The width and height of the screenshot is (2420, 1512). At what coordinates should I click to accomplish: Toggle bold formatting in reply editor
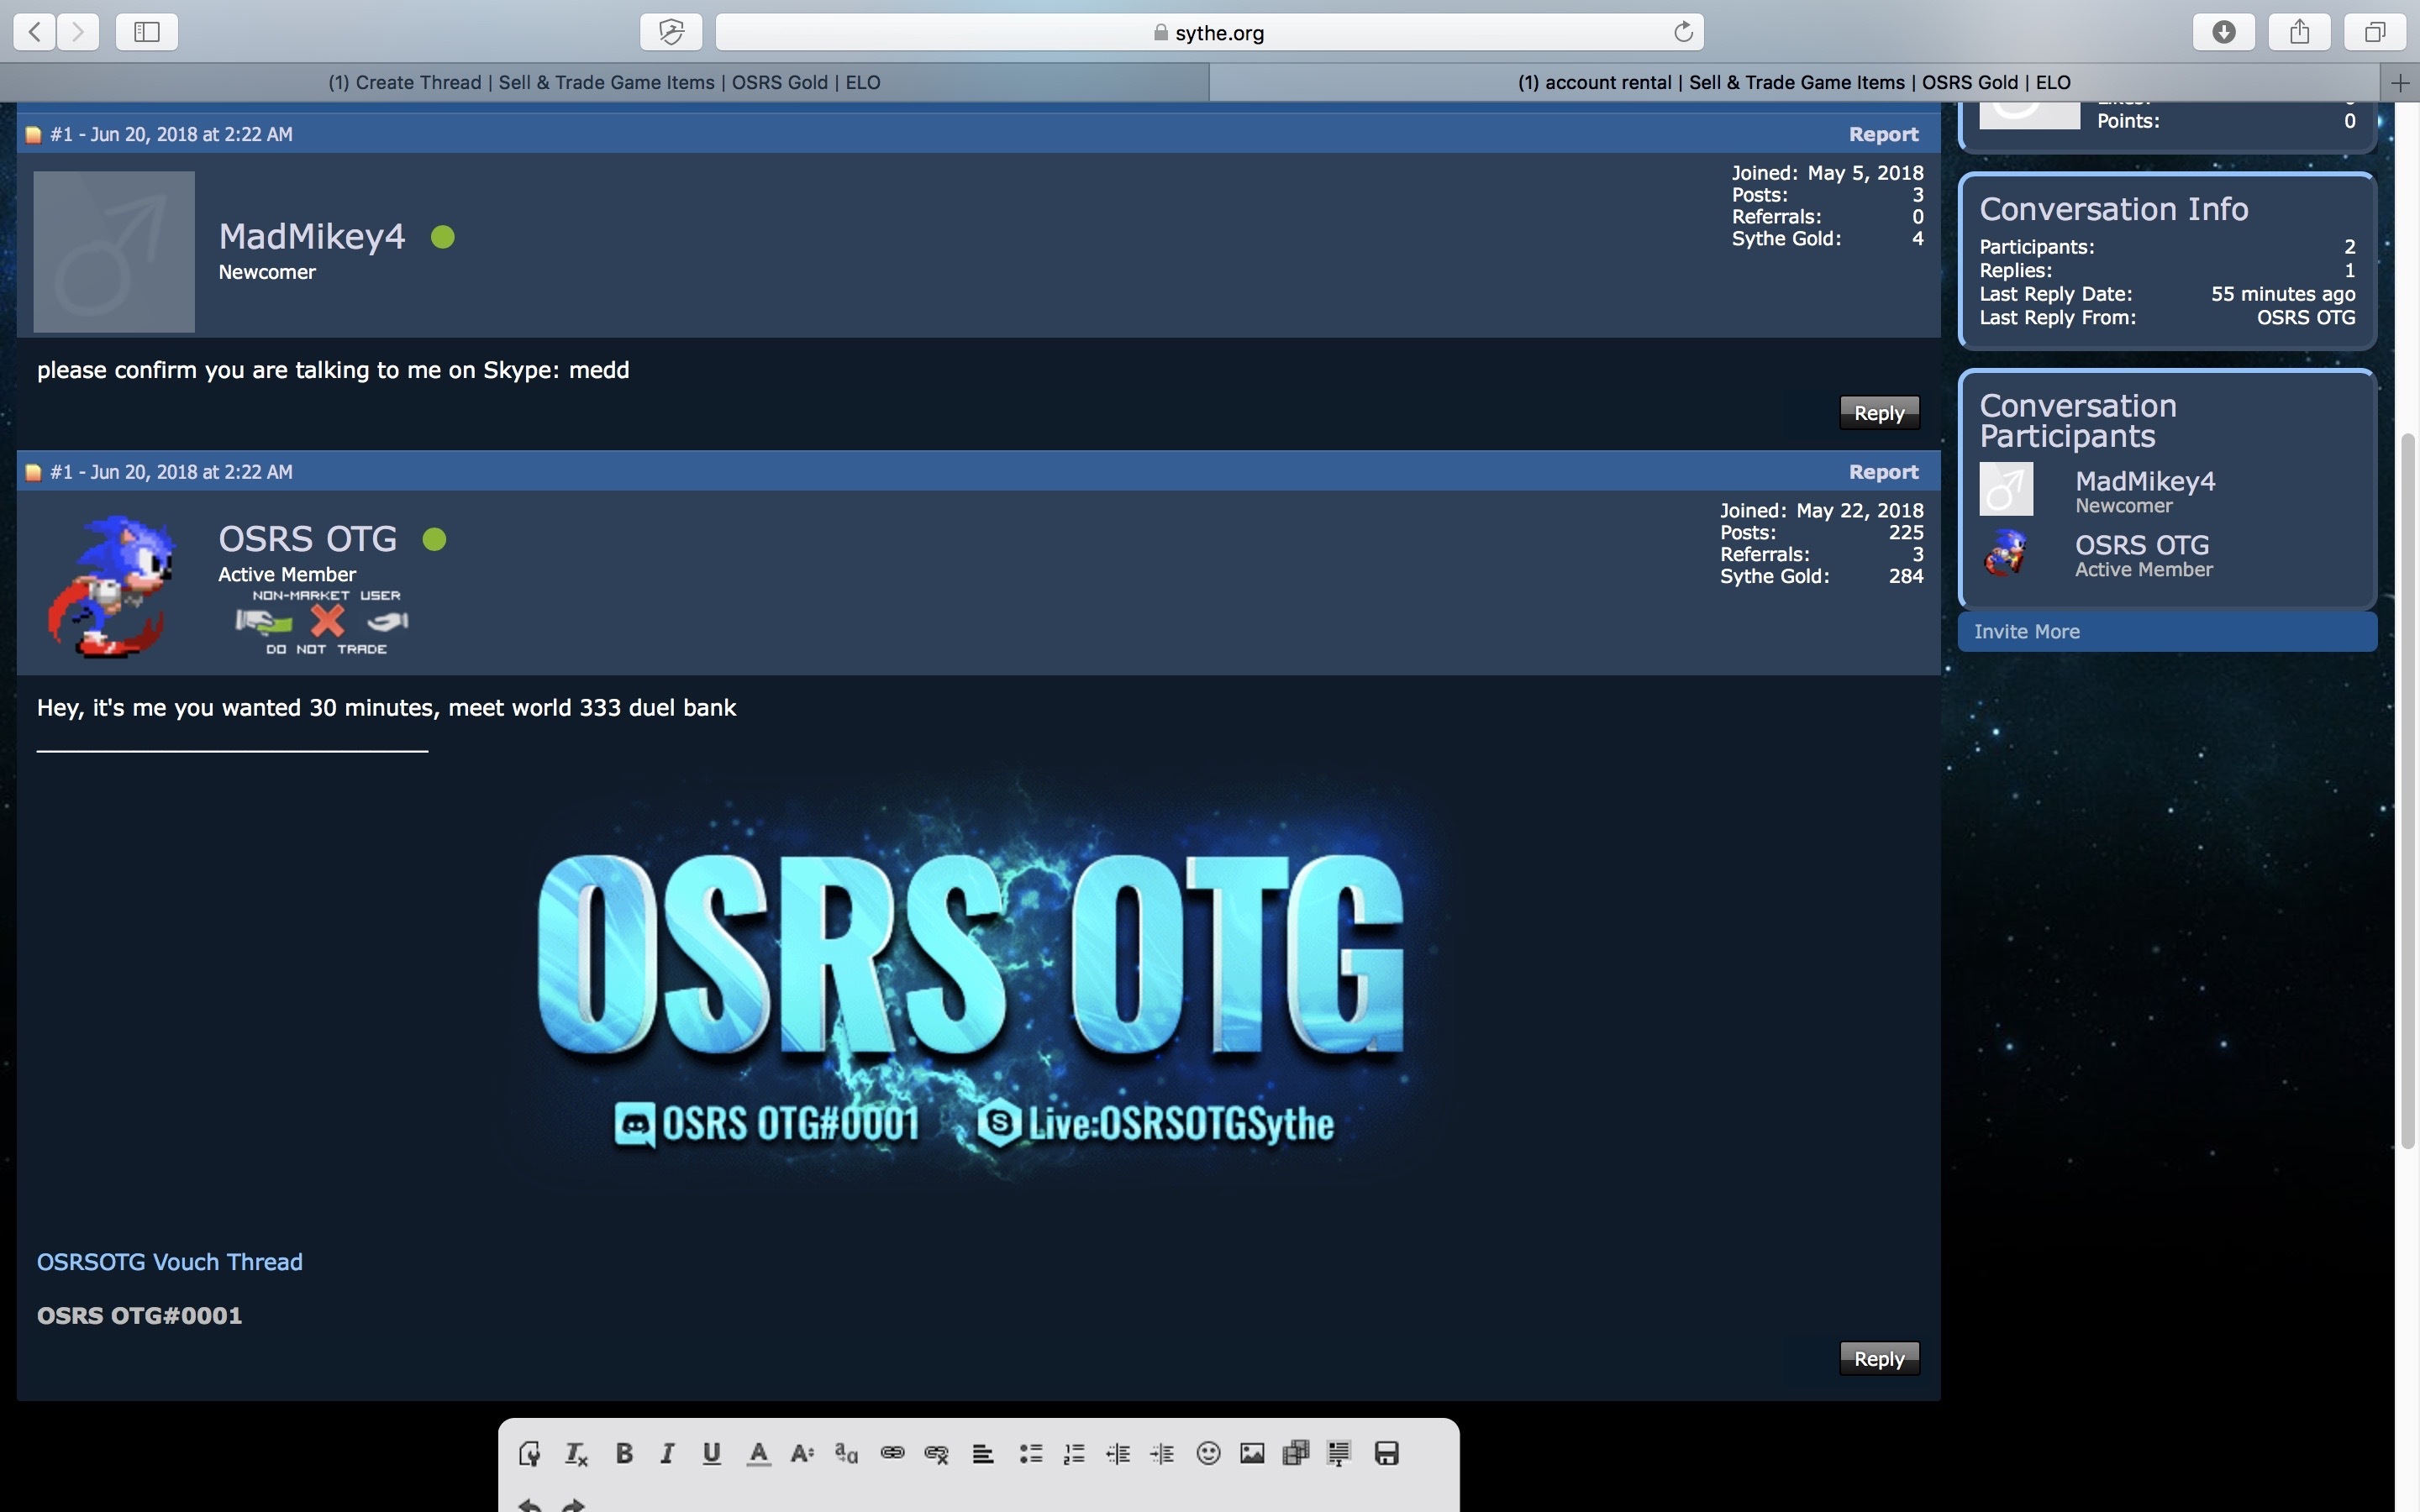[x=624, y=1453]
